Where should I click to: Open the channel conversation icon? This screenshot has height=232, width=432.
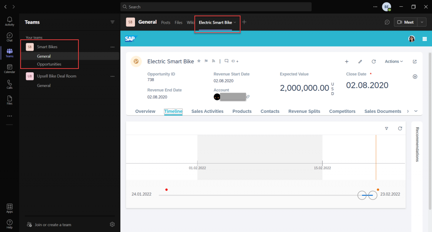387,22
